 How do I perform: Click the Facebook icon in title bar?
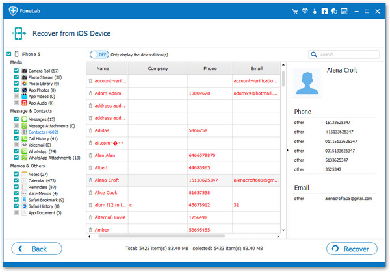pyautogui.click(x=324, y=11)
